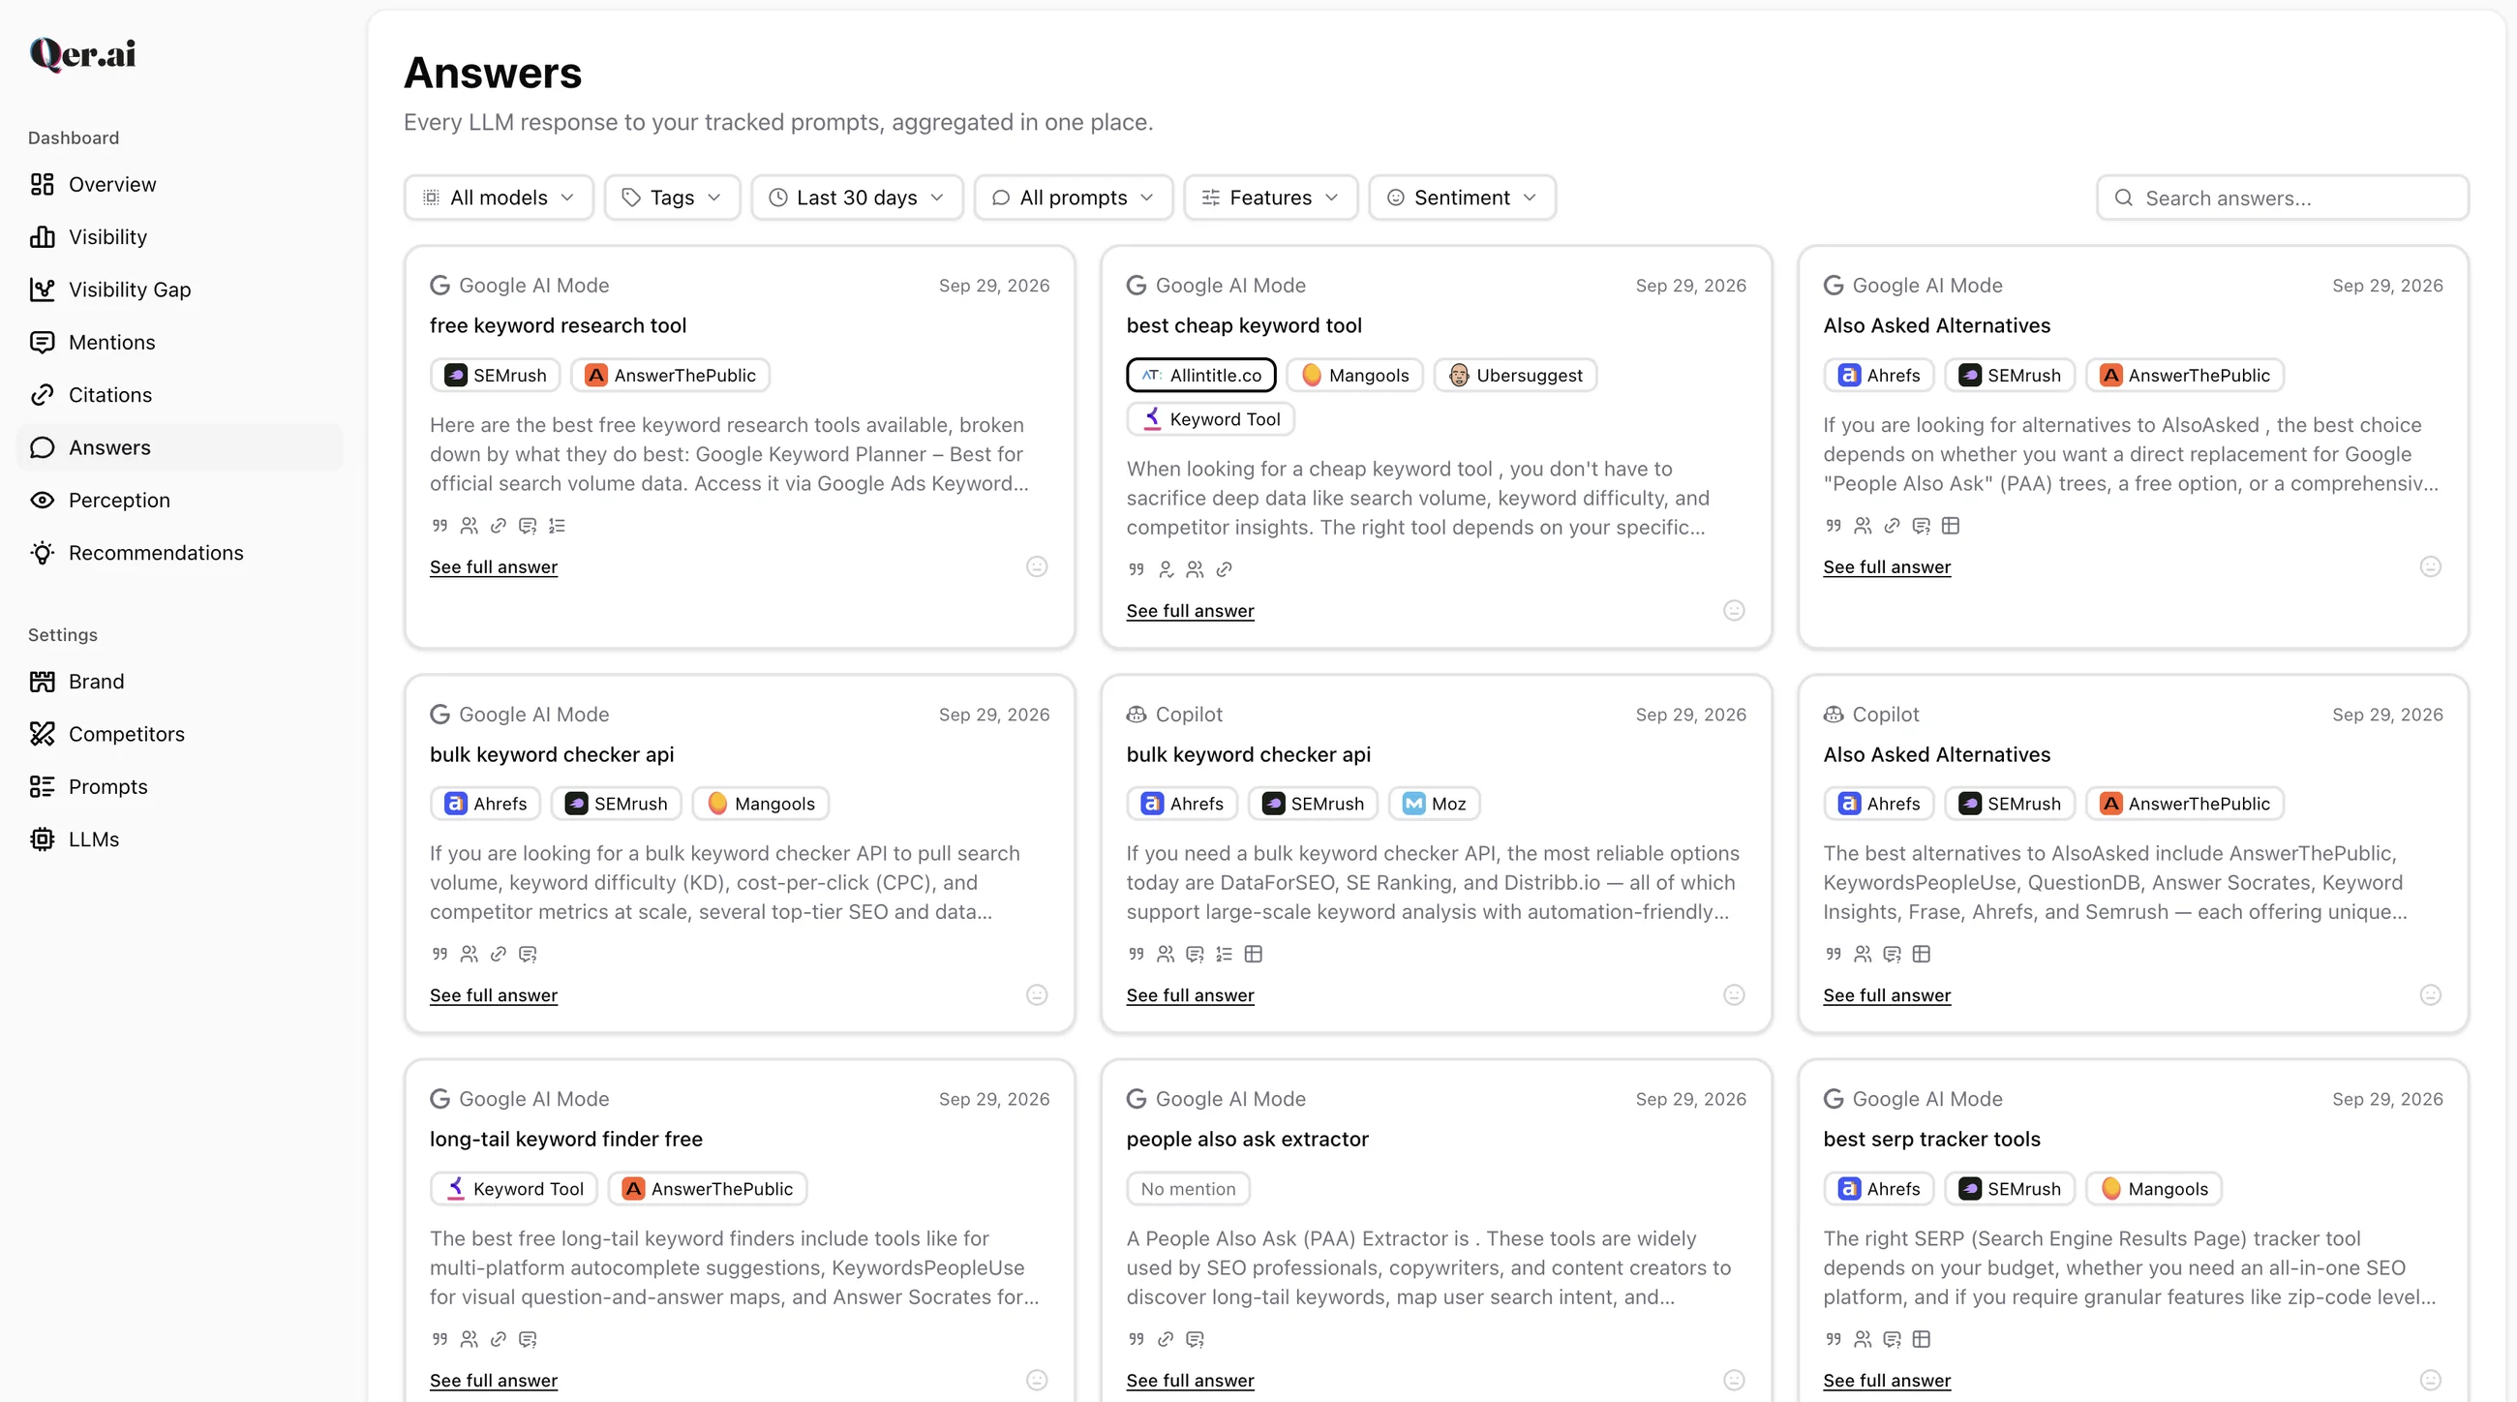
Task: Click Mangools chip on best serp tracker tools card
Action: [2154, 1189]
